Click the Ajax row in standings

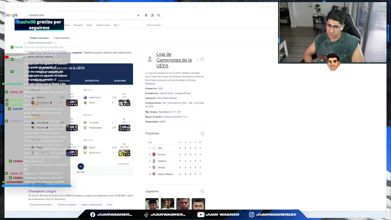[175, 148]
